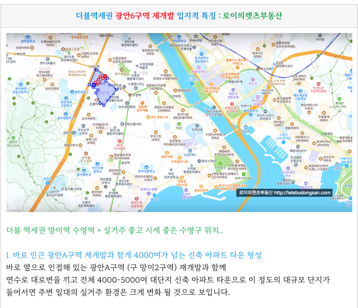
Task: Click the red X vertex on polygon
Action: click(105, 76)
